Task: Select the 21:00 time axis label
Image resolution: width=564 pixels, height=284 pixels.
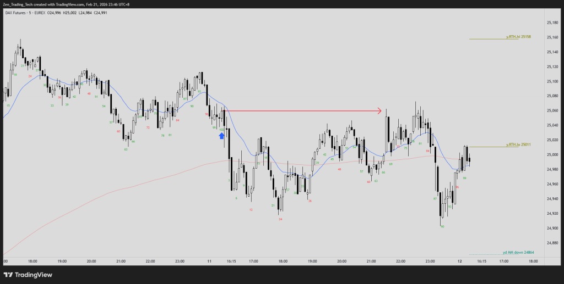Action: [121, 261]
